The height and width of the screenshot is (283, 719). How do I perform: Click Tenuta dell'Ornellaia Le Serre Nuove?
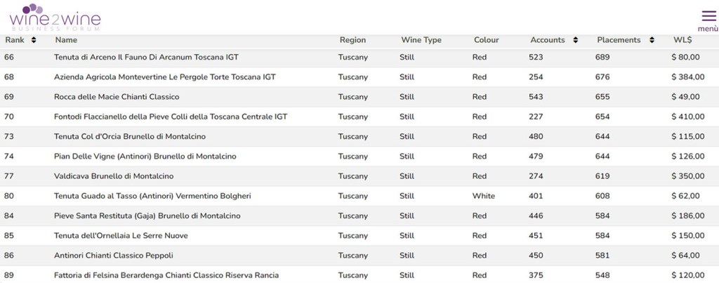(x=121, y=235)
